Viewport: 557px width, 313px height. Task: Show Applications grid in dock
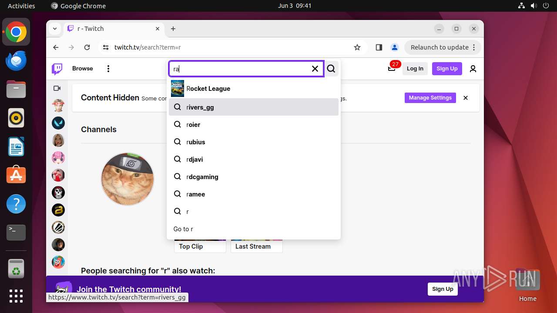16,296
